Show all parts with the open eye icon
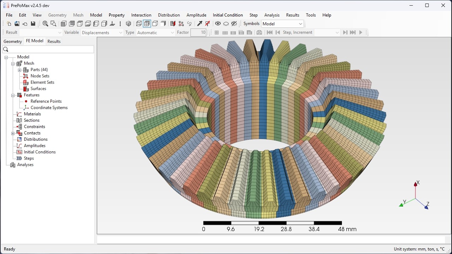Image resolution: width=452 pixels, height=254 pixels. click(218, 24)
